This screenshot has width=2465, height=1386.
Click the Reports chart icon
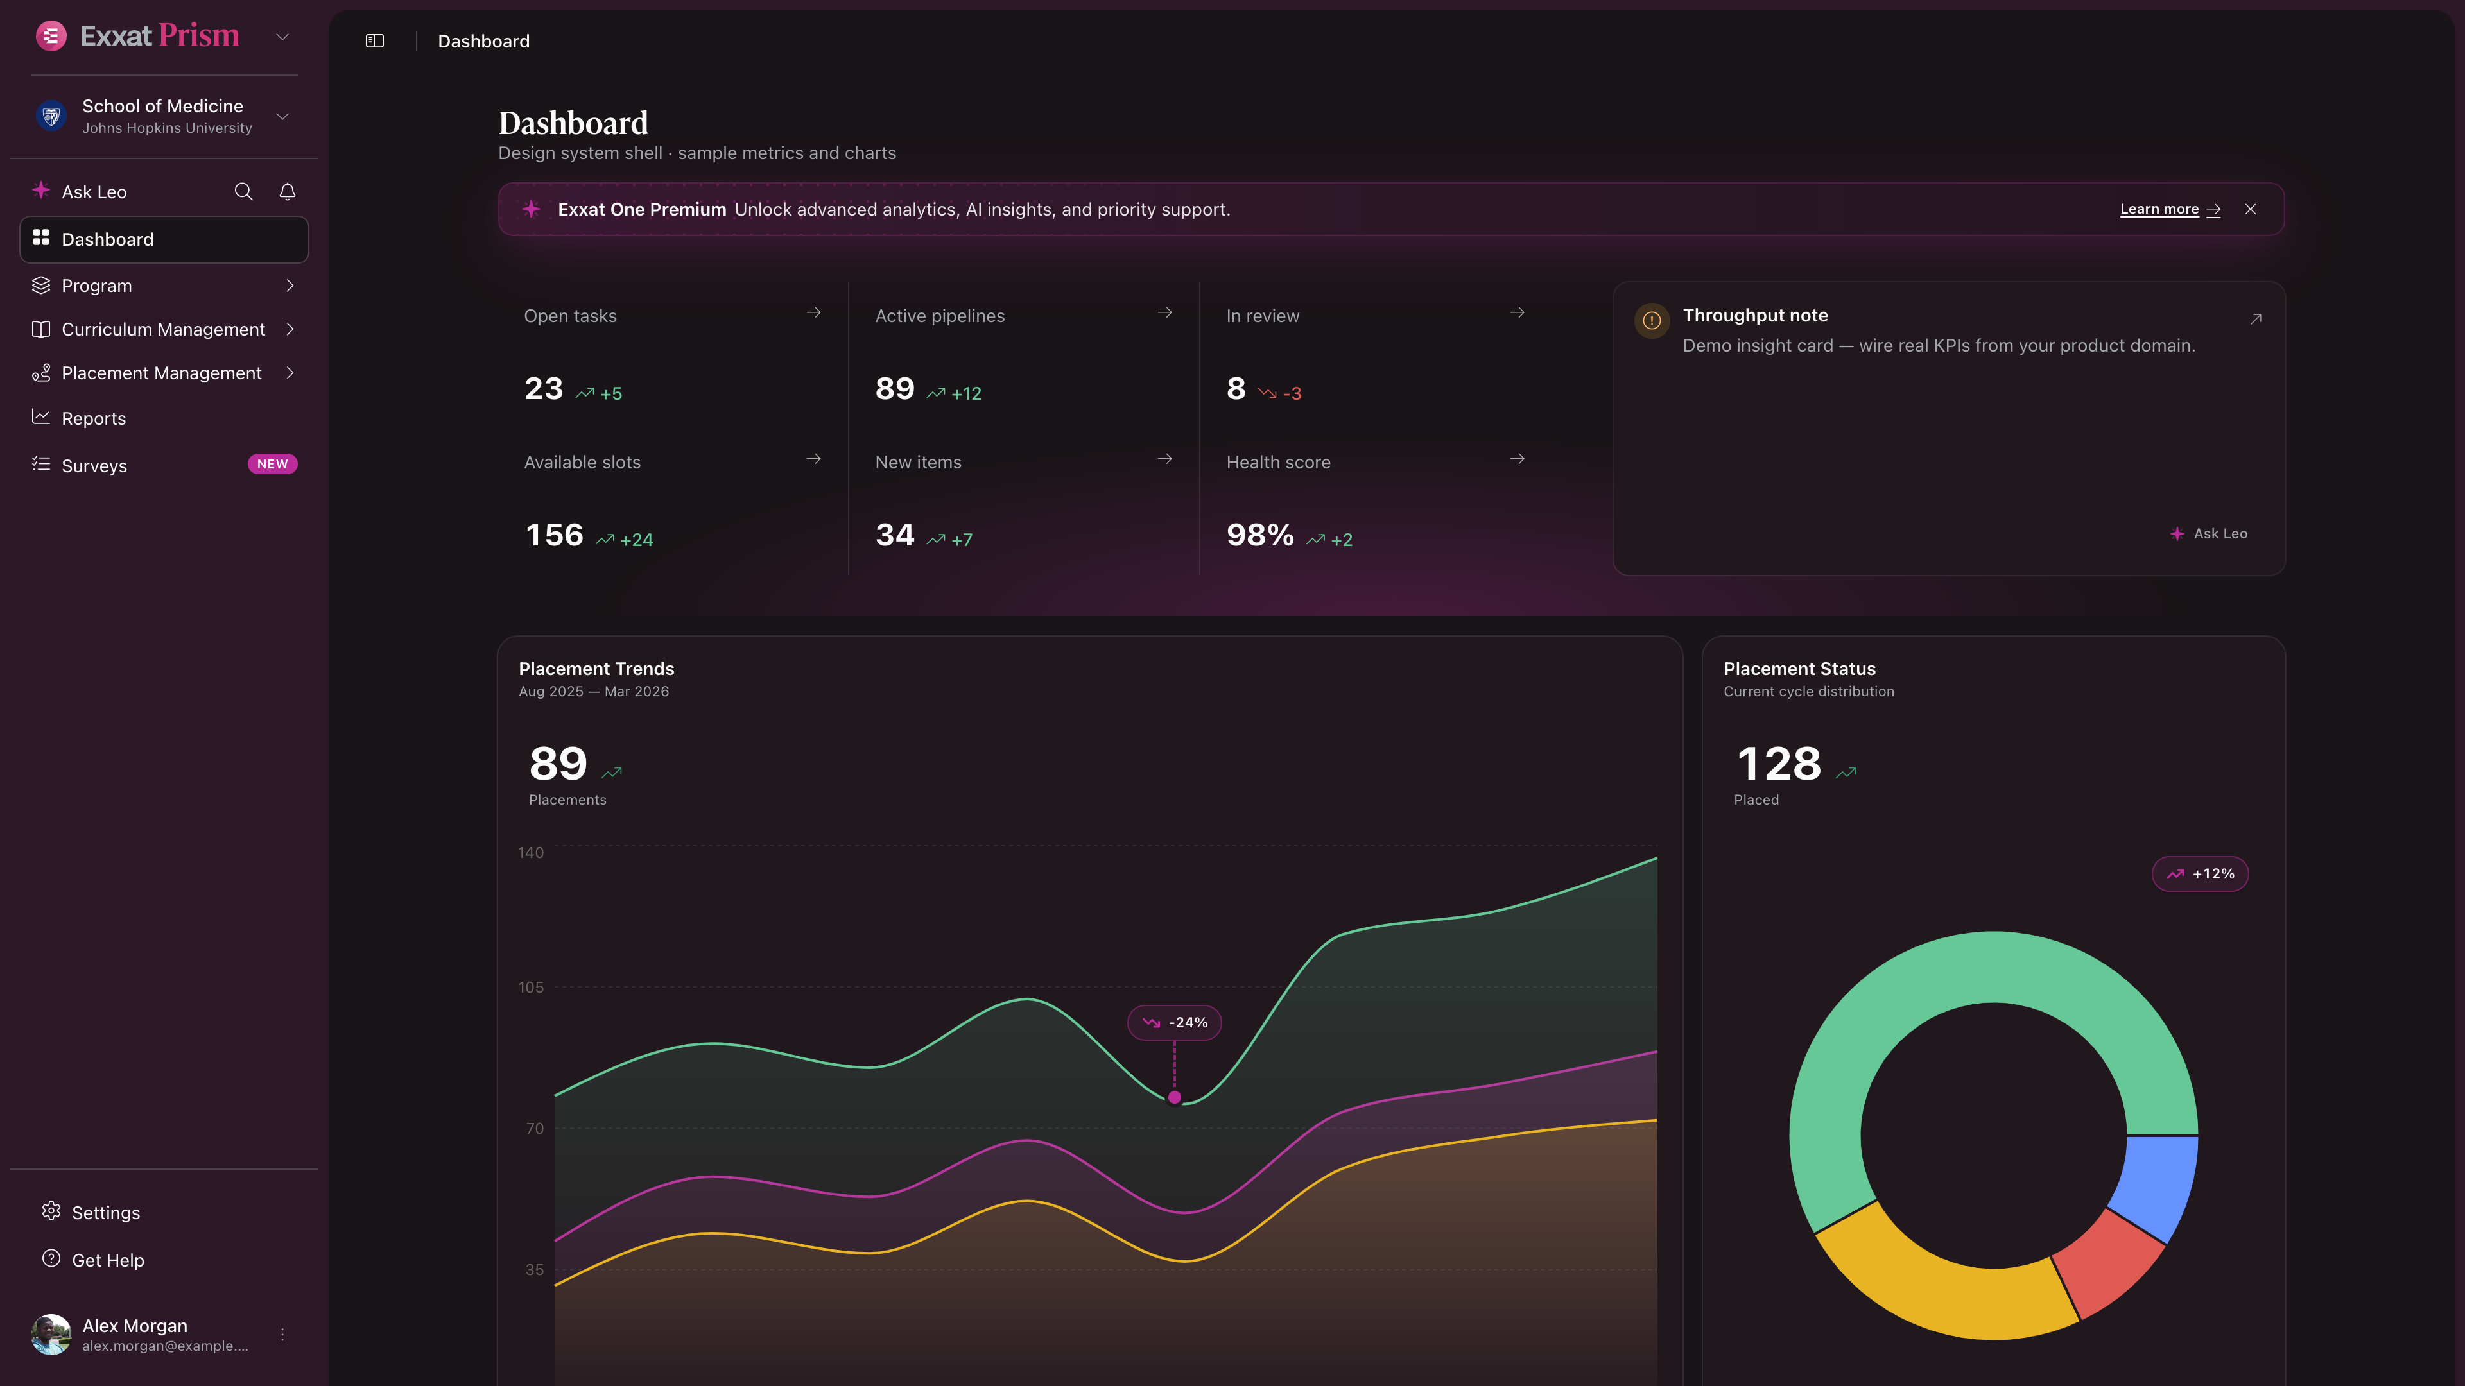[40, 416]
